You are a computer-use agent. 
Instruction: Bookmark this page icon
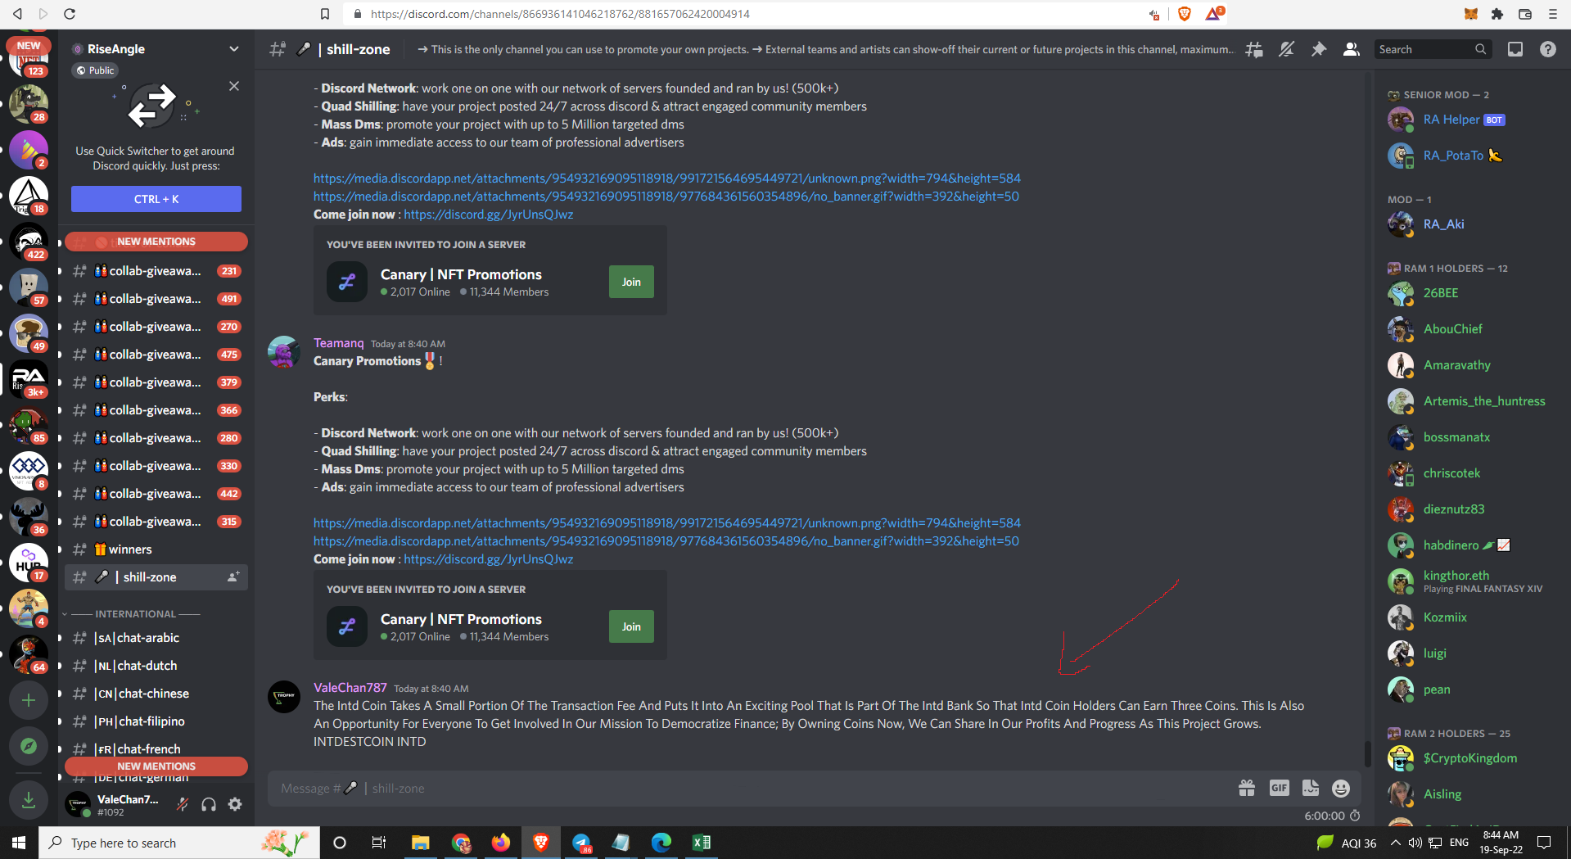tap(325, 14)
